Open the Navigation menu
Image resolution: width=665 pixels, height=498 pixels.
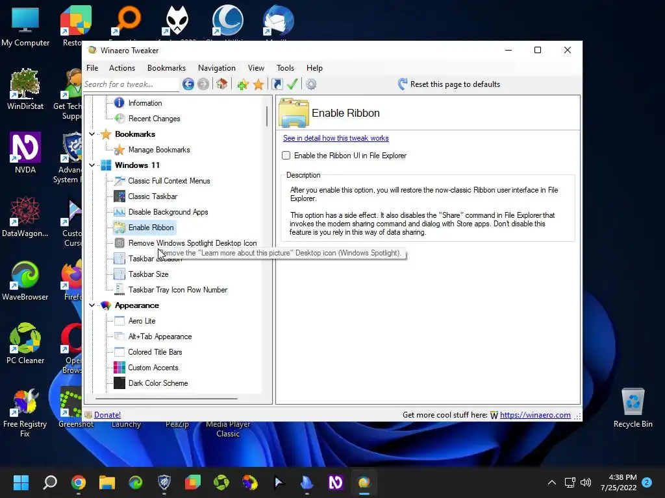(x=217, y=67)
